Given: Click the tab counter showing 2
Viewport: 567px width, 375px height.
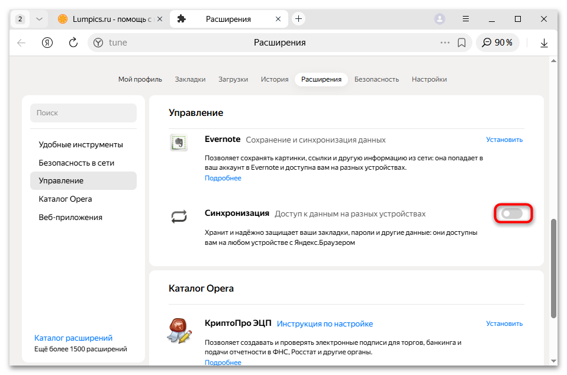Looking at the screenshot, I should (20, 19).
